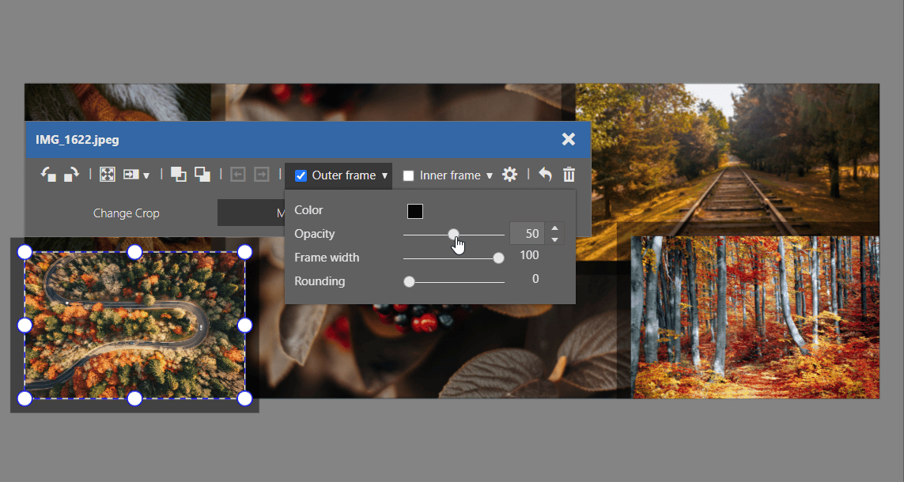Click the Opacity value field showing 50
904x482 pixels.
[x=528, y=233]
